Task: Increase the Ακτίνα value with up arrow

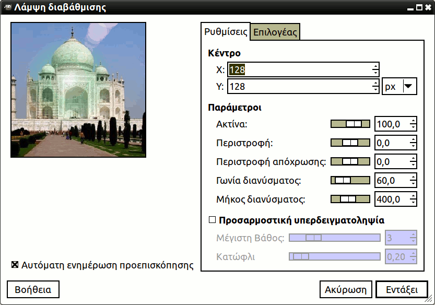Action: (x=413, y=121)
